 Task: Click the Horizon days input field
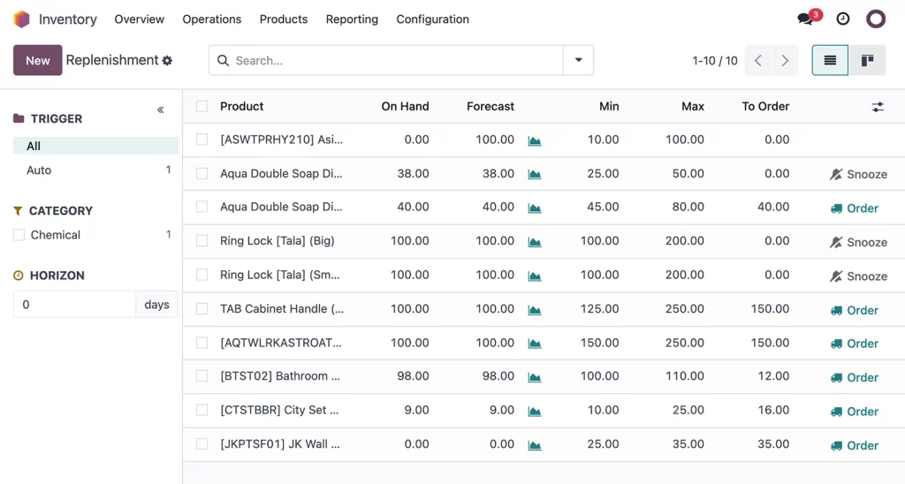[x=74, y=304]
